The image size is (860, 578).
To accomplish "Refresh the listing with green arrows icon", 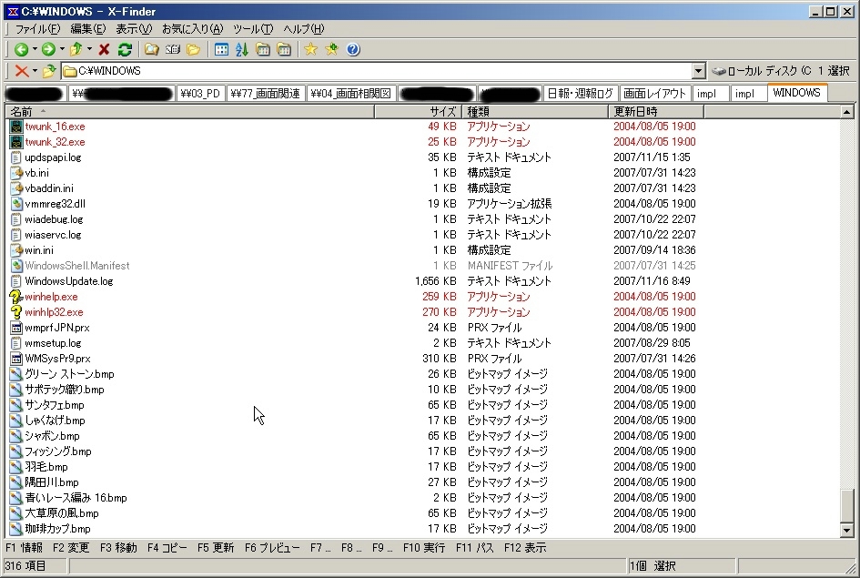I will 125,50.
